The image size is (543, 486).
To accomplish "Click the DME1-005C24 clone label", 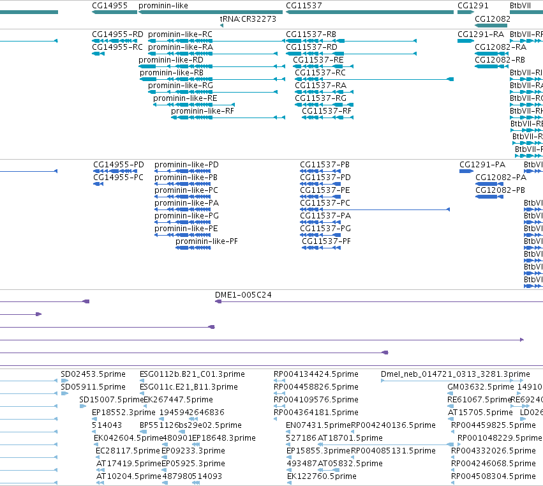I will [x=243, y=295].
